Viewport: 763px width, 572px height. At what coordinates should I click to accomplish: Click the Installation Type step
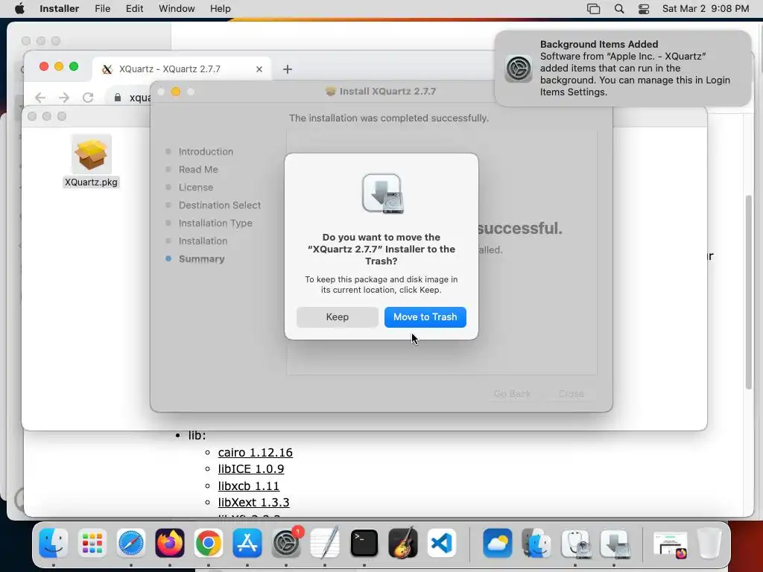pyautogui.click(x=215, y=223)
